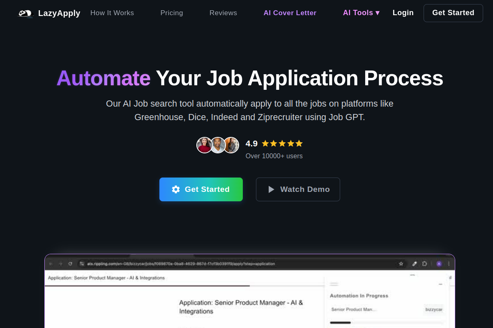
Task: Open the AI Cover Letter tool
Action: point(290,13)
